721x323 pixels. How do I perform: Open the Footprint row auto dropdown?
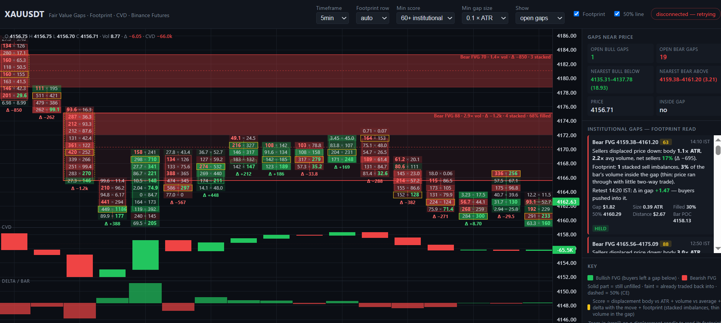[x=372, y=18]
